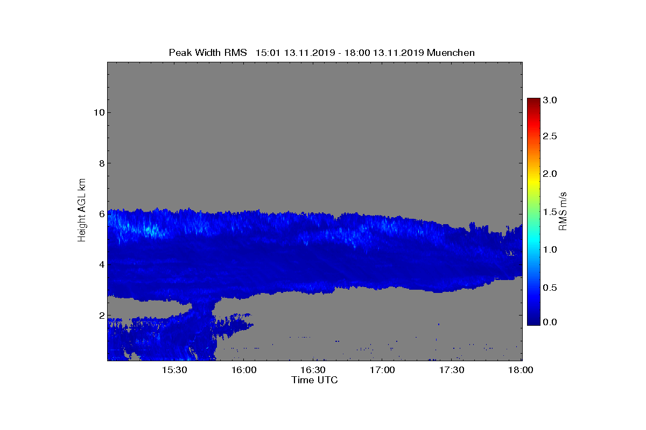The height and width of the screenshot is (430, 646).
Task: Click the plot title 'Peak Width RMS'
Action: click(x=208, y=53)
